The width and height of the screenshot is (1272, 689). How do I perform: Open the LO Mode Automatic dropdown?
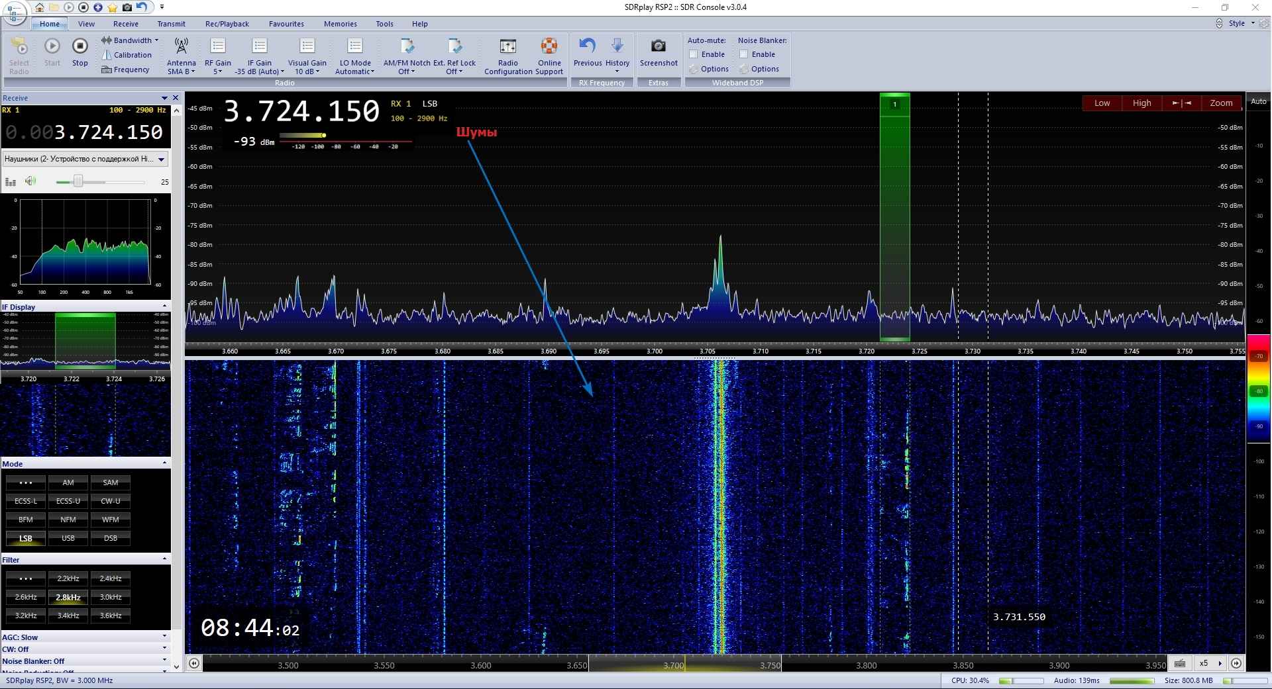pyautogui.click(x=355, y=56)
